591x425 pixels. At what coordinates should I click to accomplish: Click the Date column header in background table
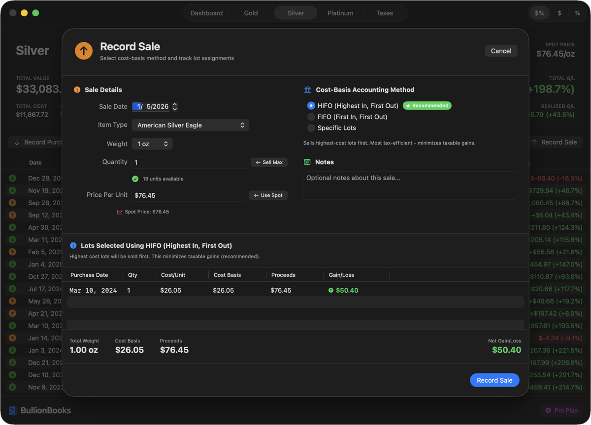coord(35,163)
